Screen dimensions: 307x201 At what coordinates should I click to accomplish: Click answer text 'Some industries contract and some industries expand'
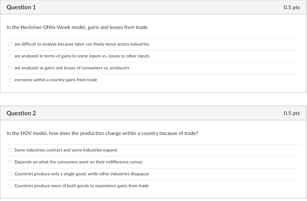click(66, 150)
